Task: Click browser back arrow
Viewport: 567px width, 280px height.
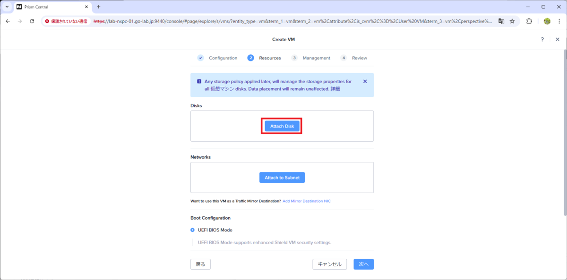Action: tap(8, 21)
